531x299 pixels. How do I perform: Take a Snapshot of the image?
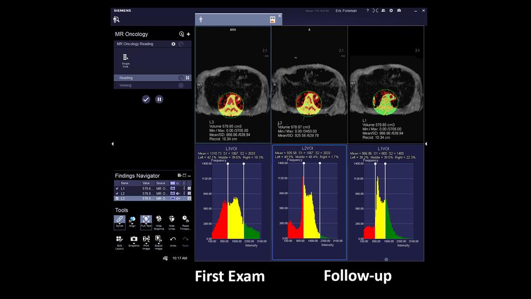click(134, 238)
